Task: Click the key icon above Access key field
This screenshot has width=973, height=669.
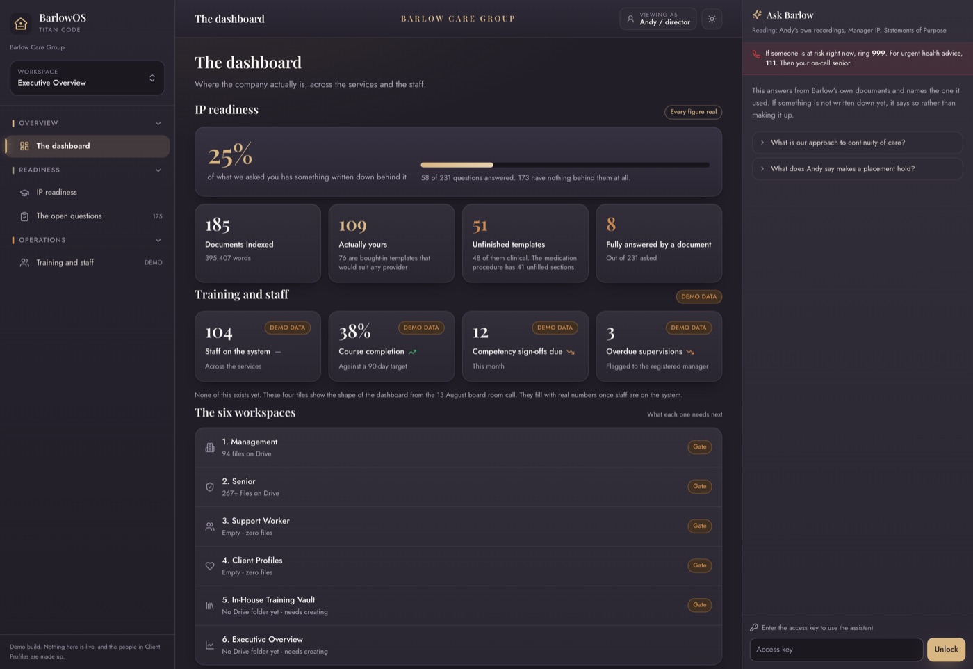Action: 754,627
